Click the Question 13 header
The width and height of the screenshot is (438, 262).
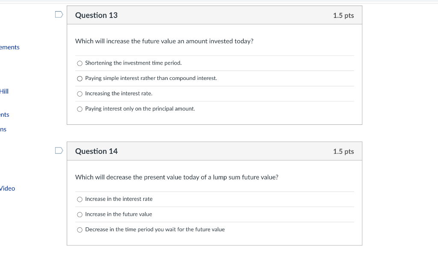96,15
